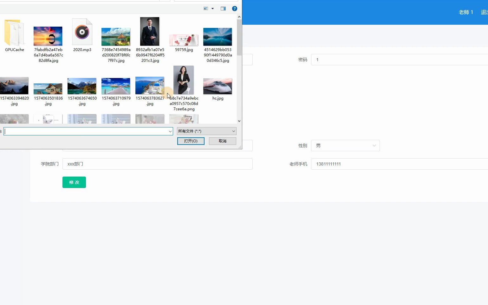Open the file dialog help icon

coord(235,9)
